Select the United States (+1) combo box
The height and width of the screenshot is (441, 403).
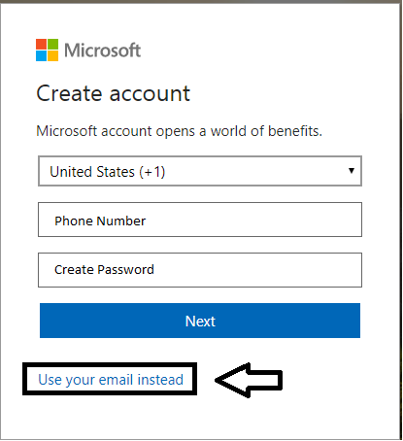pyautogui.click(x=200, y=171)
